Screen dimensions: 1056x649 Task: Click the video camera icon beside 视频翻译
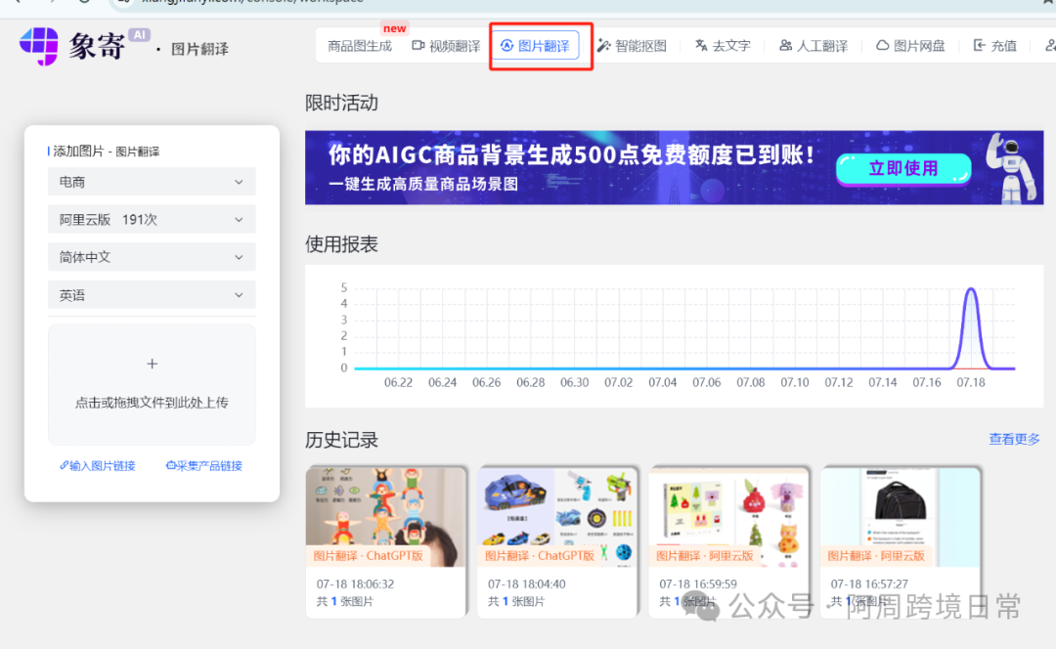(x=418, y=45)
